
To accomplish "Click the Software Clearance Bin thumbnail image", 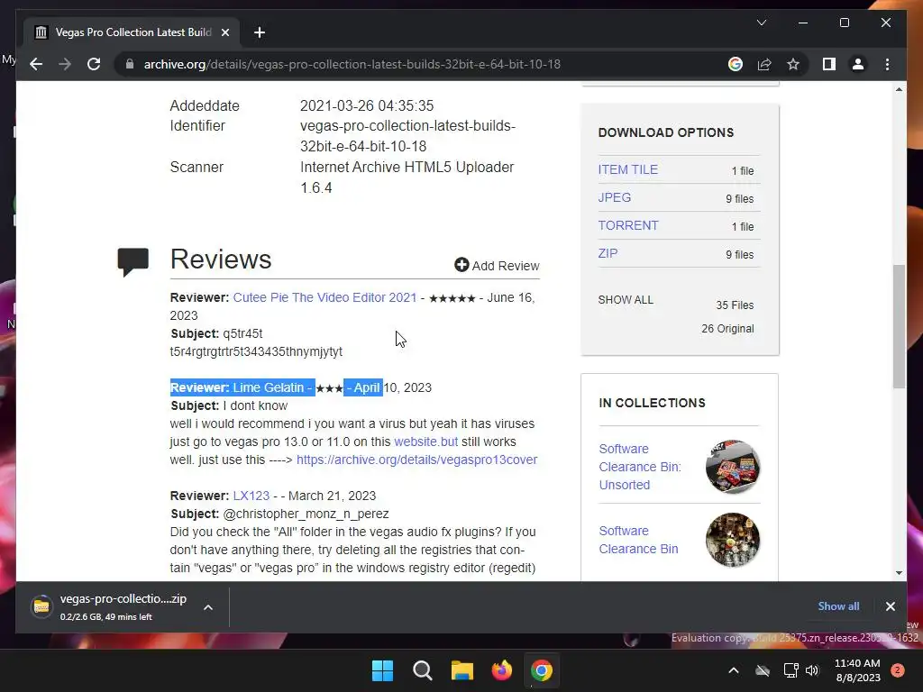I will 732,540.
